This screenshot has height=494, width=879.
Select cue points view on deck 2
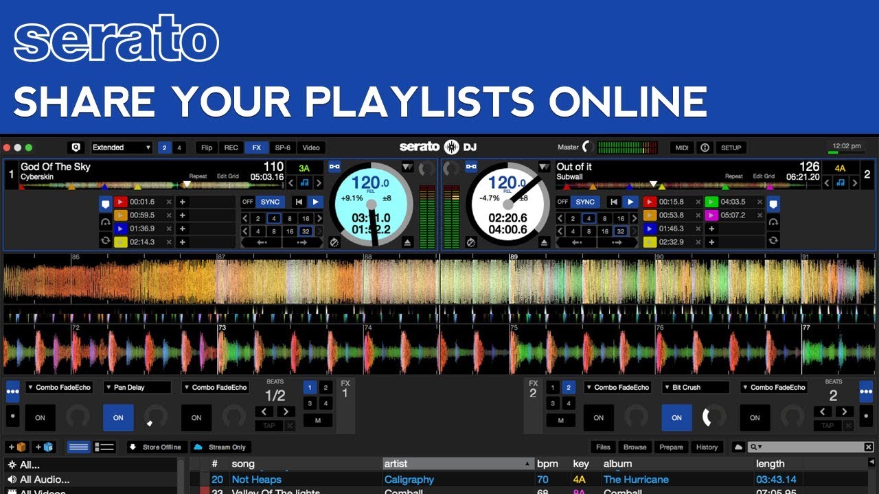point(773,204)
